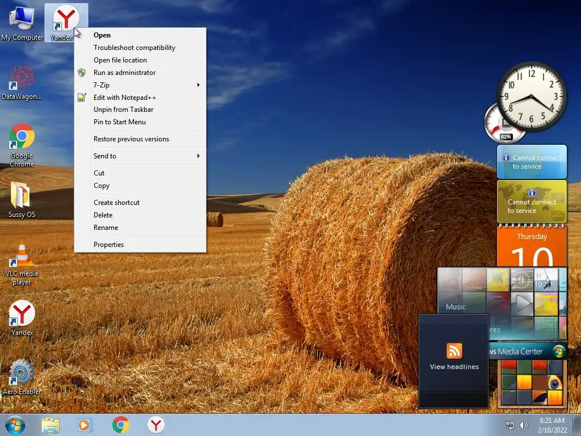Click the taskbar clock showing 8:21 AM
The height and width of the screenshot is (436, 581).
[552, 425]
